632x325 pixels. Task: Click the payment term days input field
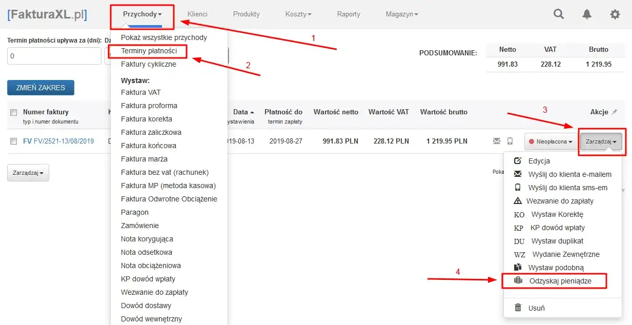54,56
